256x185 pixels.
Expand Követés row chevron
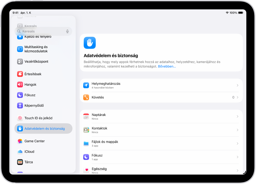238,97
